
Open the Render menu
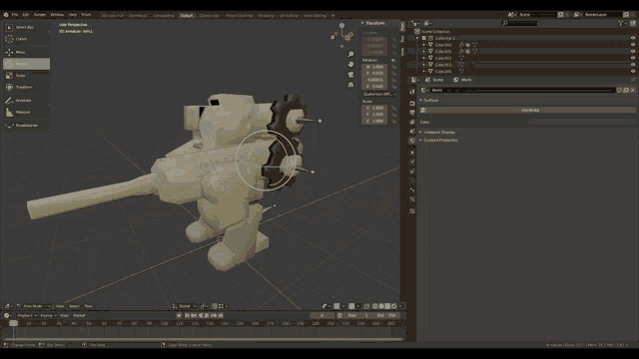click(x=40, y=15)
